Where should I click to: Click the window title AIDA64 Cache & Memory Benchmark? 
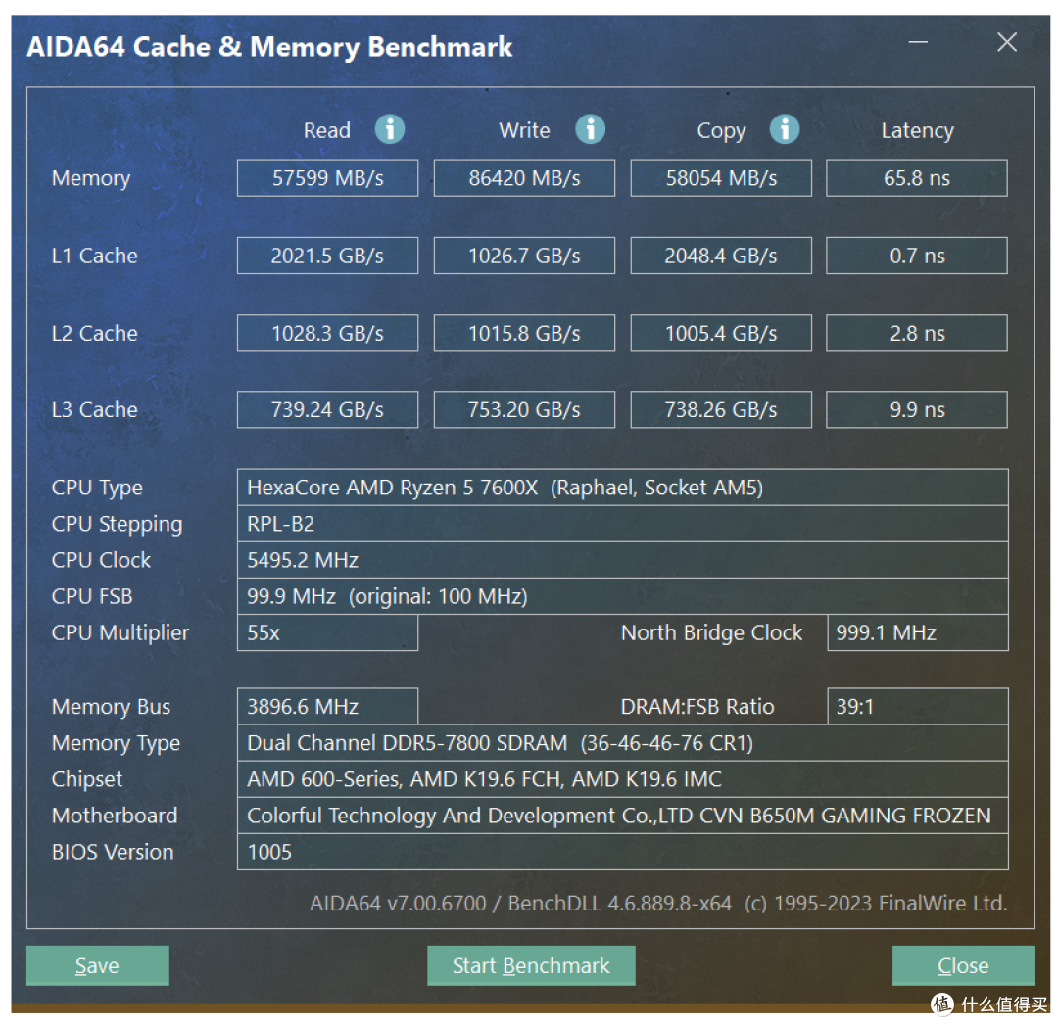pyautogui.click(x=269, y=47)
